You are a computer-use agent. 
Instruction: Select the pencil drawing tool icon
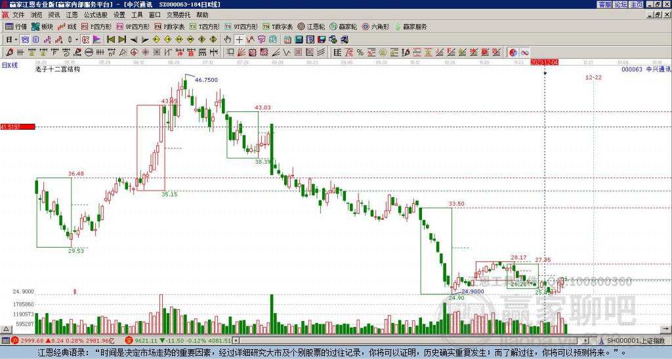[x=9, y=52]
